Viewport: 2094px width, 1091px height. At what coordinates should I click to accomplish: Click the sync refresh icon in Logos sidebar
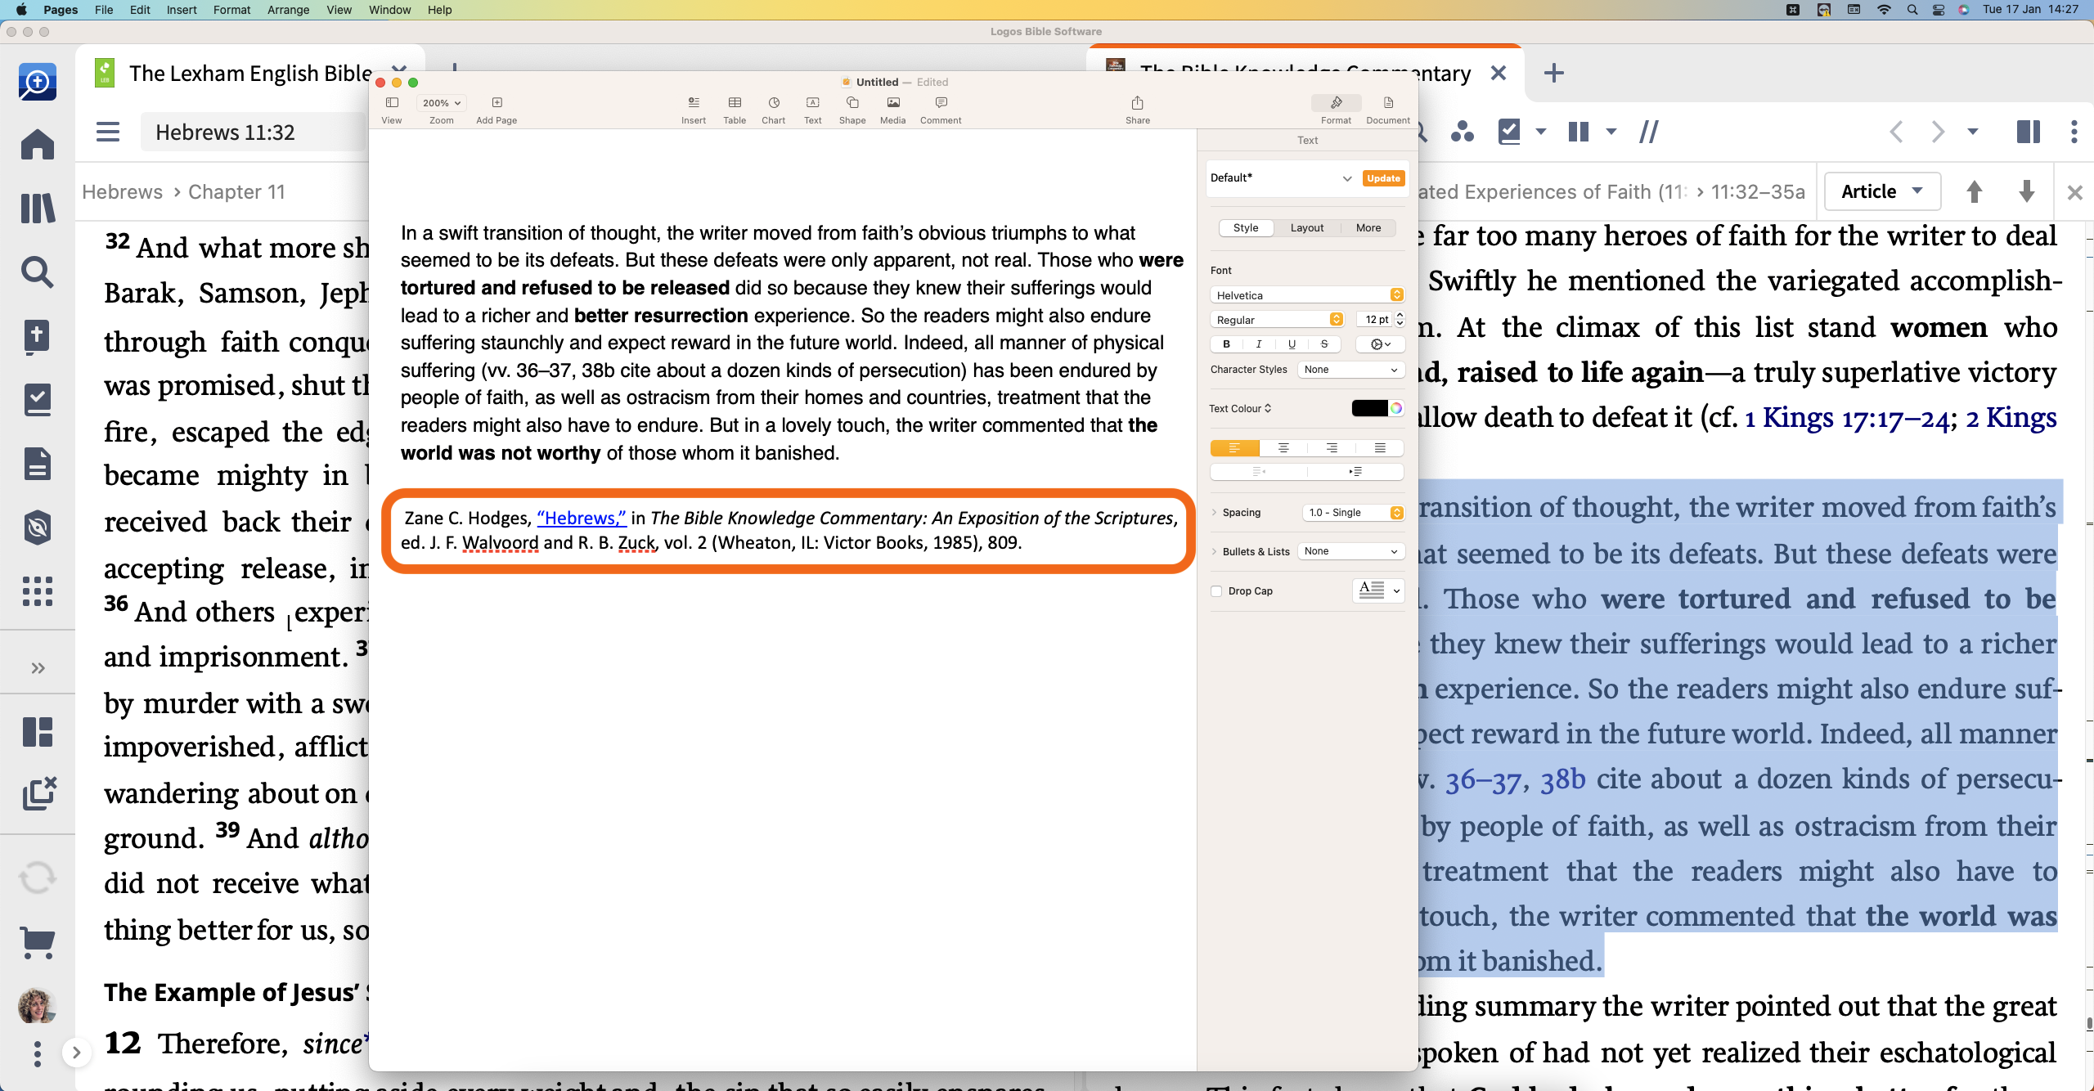click(x=38, y=878)
